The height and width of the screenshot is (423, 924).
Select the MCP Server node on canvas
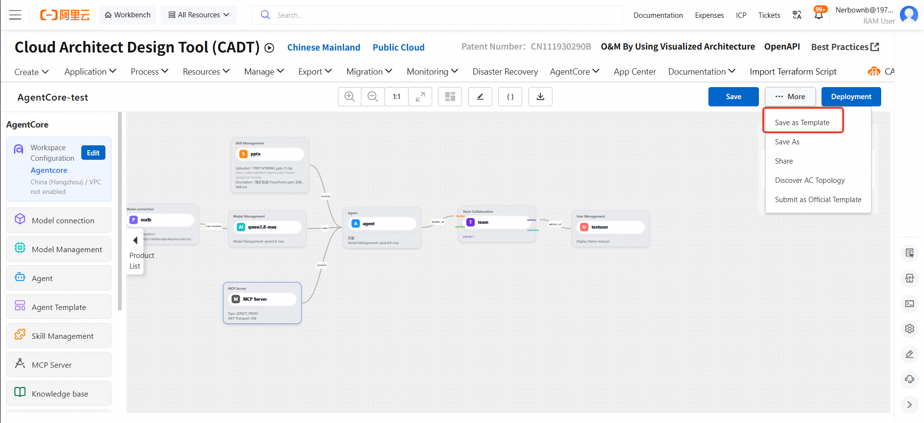pyautogui.click(x=262, y=303)
